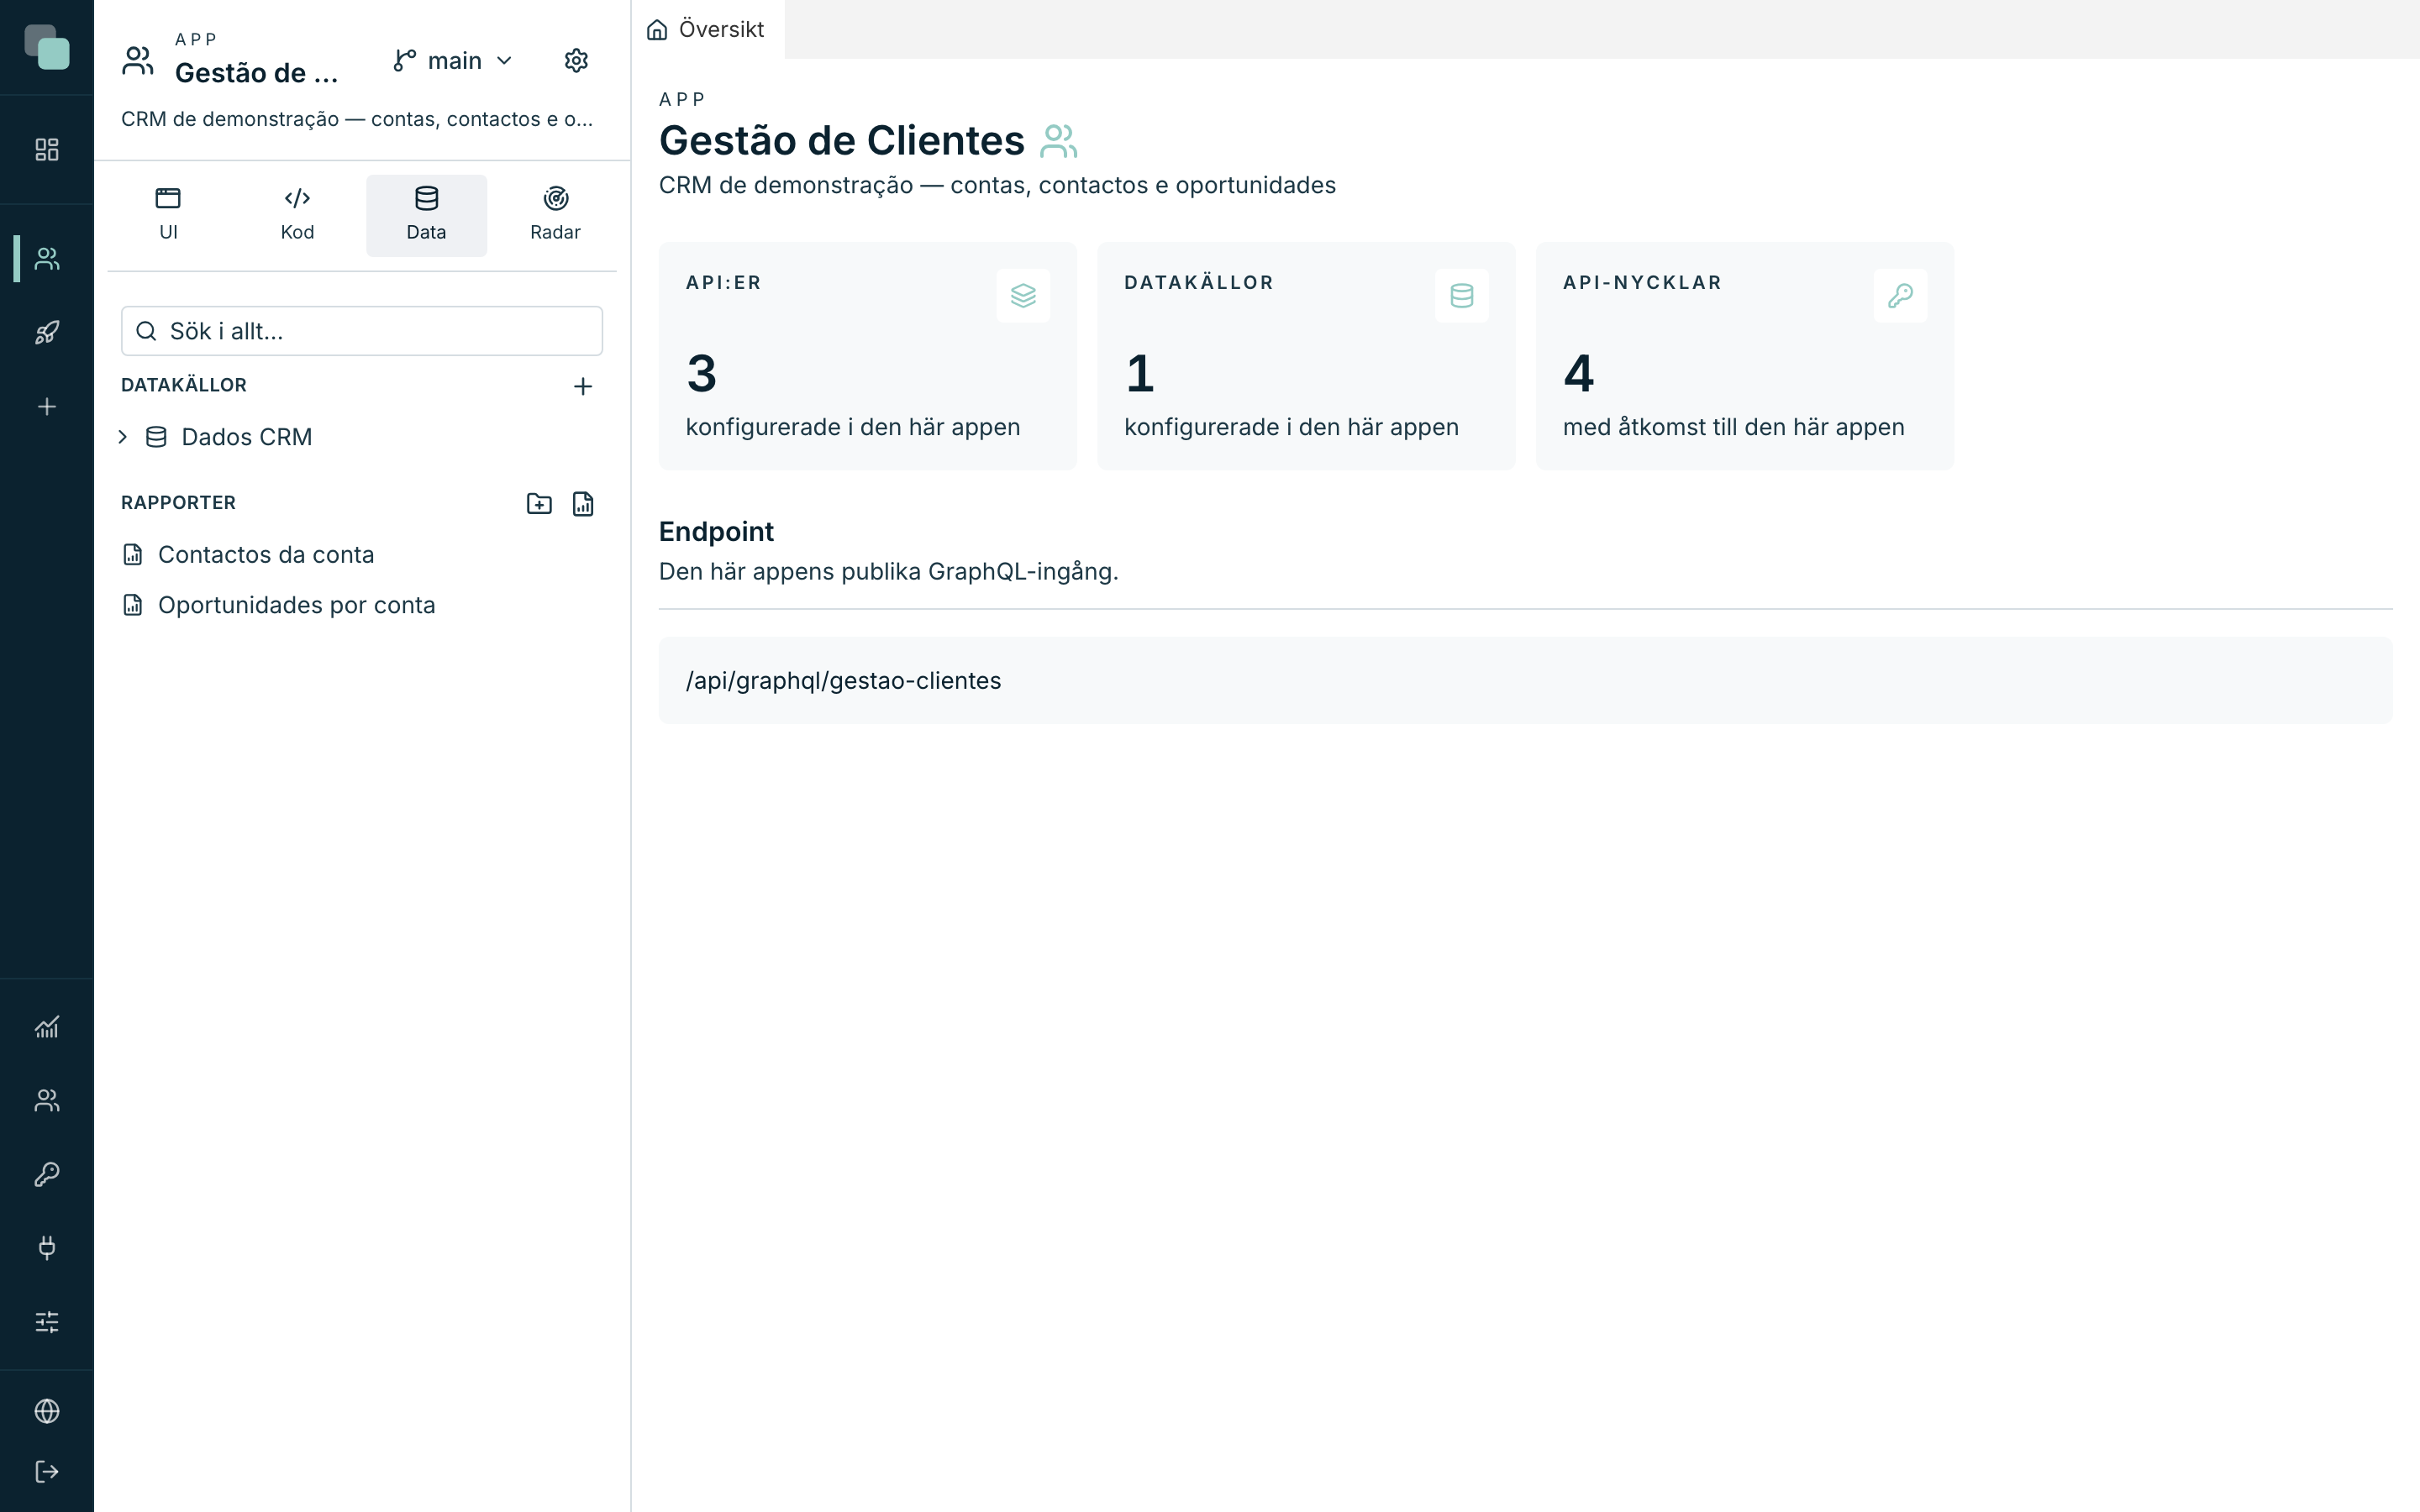Click the RAPPORTER section heading
Image resolution: width=2420 pixels, height=1512 pixels.
178,503
